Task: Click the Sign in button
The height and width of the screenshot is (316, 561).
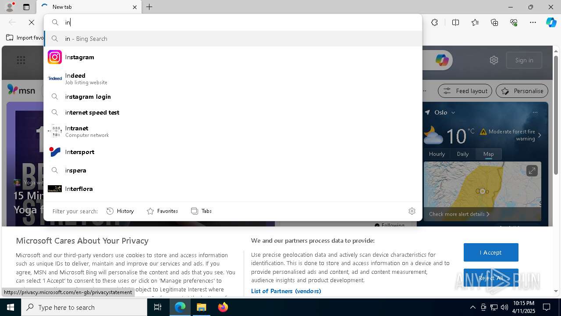Action: (524, 60)
